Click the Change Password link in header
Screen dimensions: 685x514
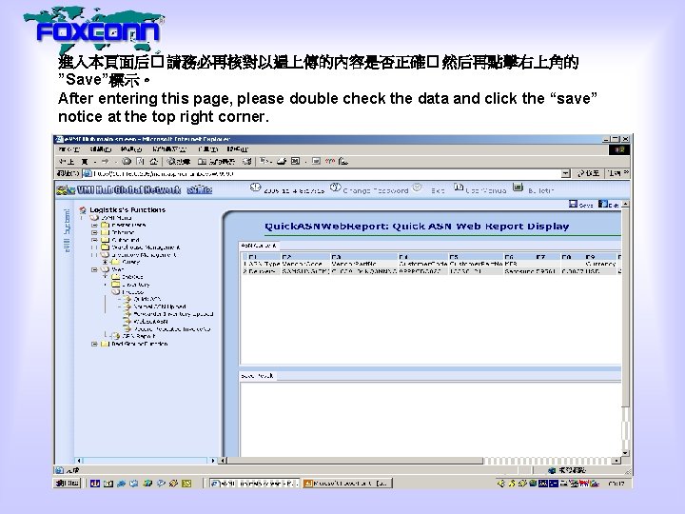[375, 190]
